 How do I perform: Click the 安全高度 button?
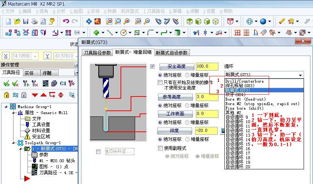pos(177,66)
